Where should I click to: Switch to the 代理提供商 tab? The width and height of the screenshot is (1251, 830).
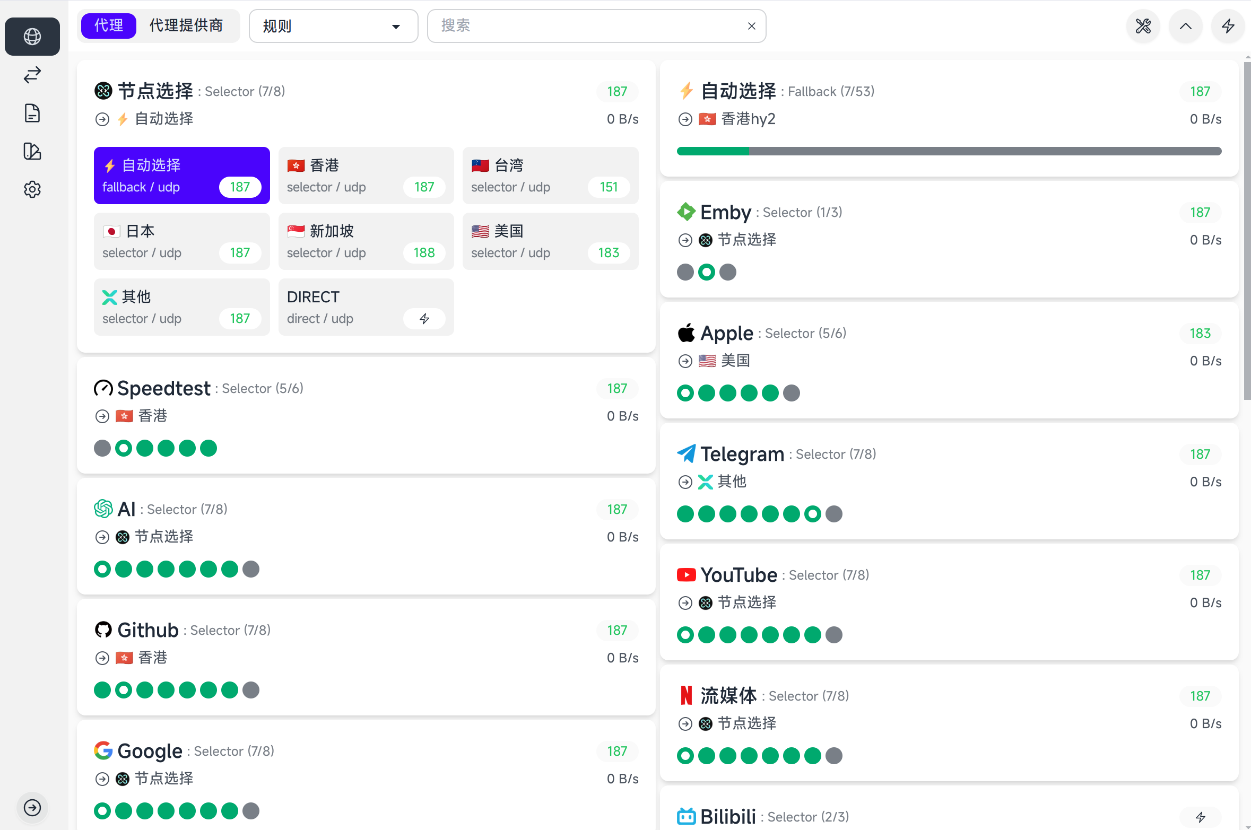186,25
